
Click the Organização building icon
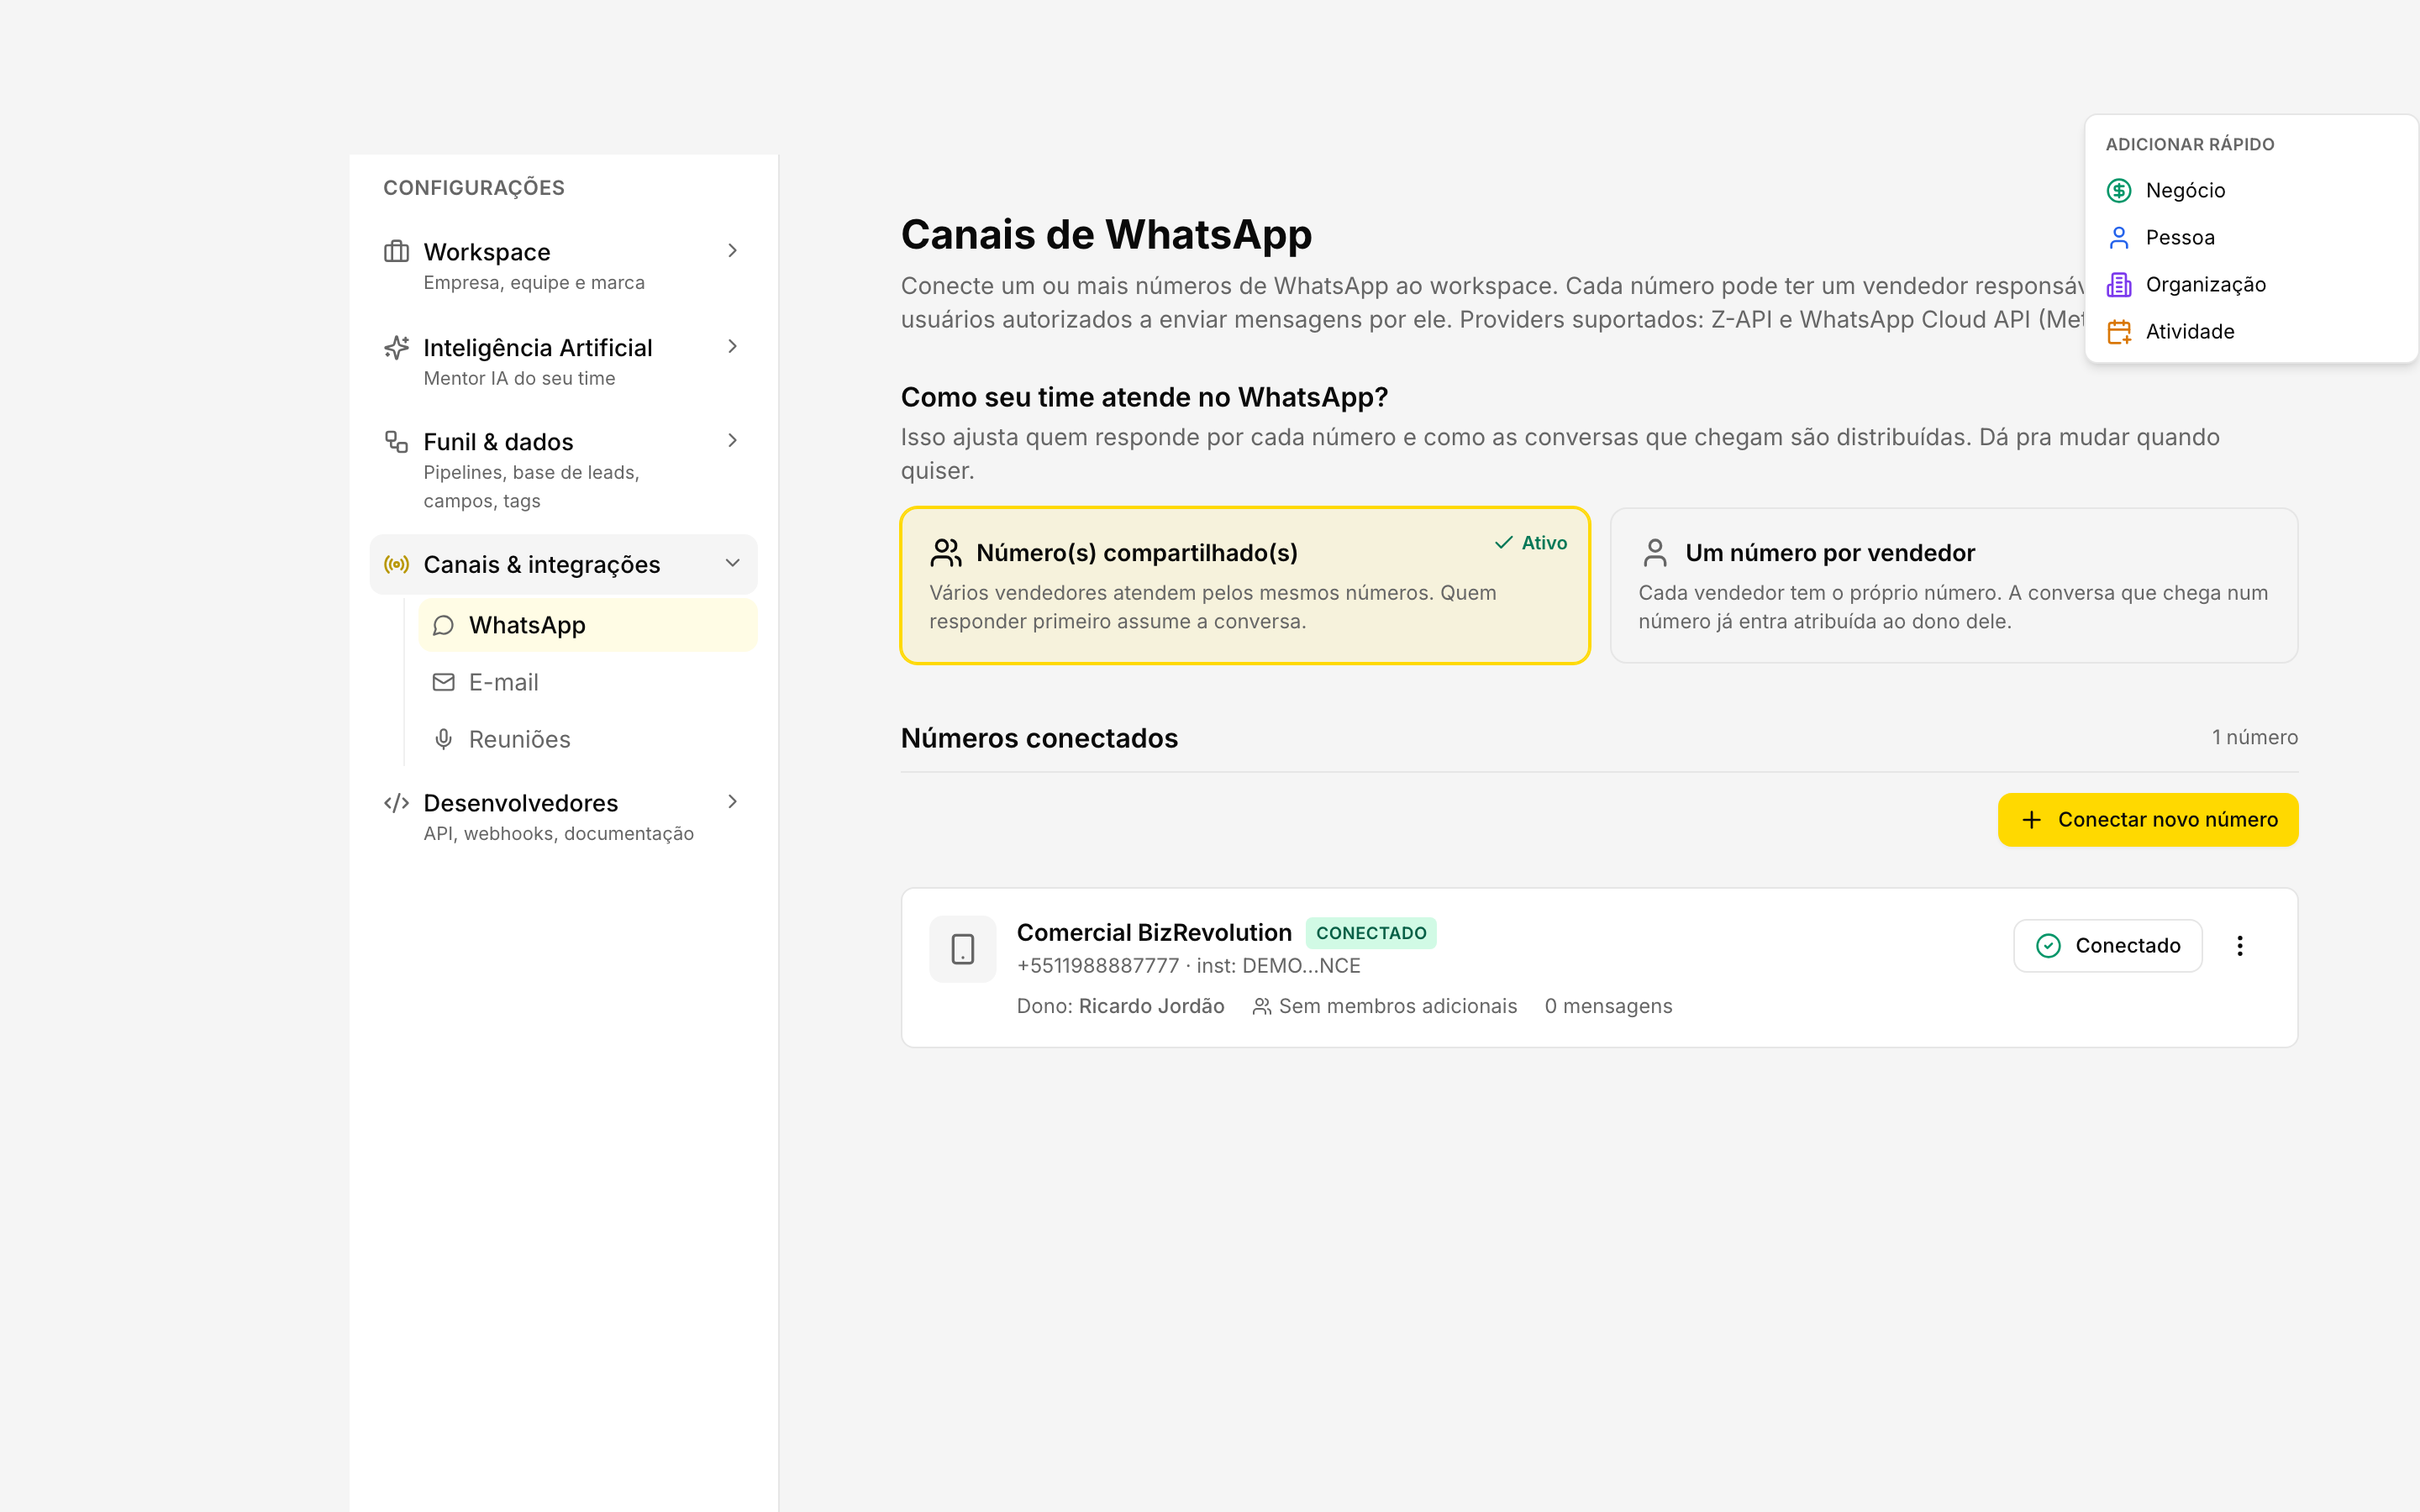tap(2118, 284)
